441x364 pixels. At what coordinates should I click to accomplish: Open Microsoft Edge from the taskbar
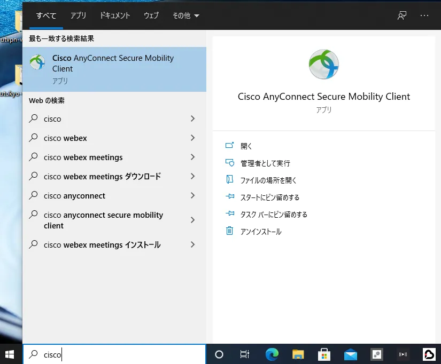click(x=272, y=354)
